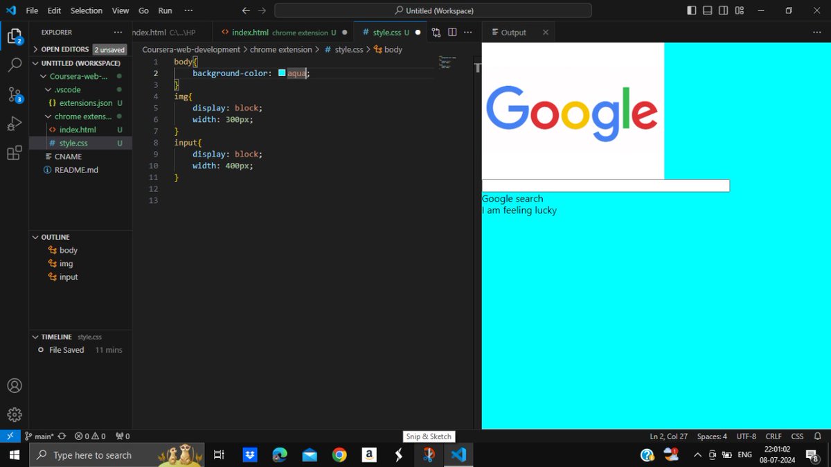Collapse the Coursera-web-... folder
The width and height of the screenshot is (831, 467).
(80, 76)
